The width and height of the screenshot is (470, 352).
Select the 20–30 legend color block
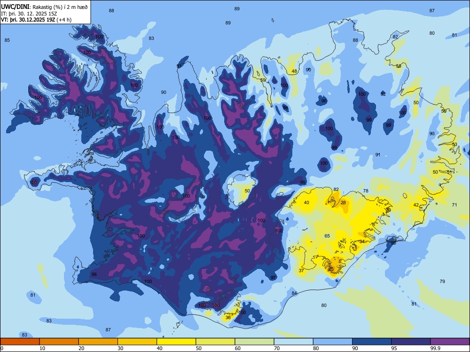pos(98,342)
